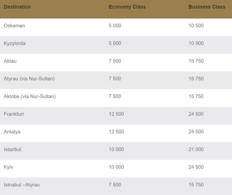Click Atyrau (via Nur-Sultan) destination
This screenshot has width=232, height=195.
(x=29, y=79)
